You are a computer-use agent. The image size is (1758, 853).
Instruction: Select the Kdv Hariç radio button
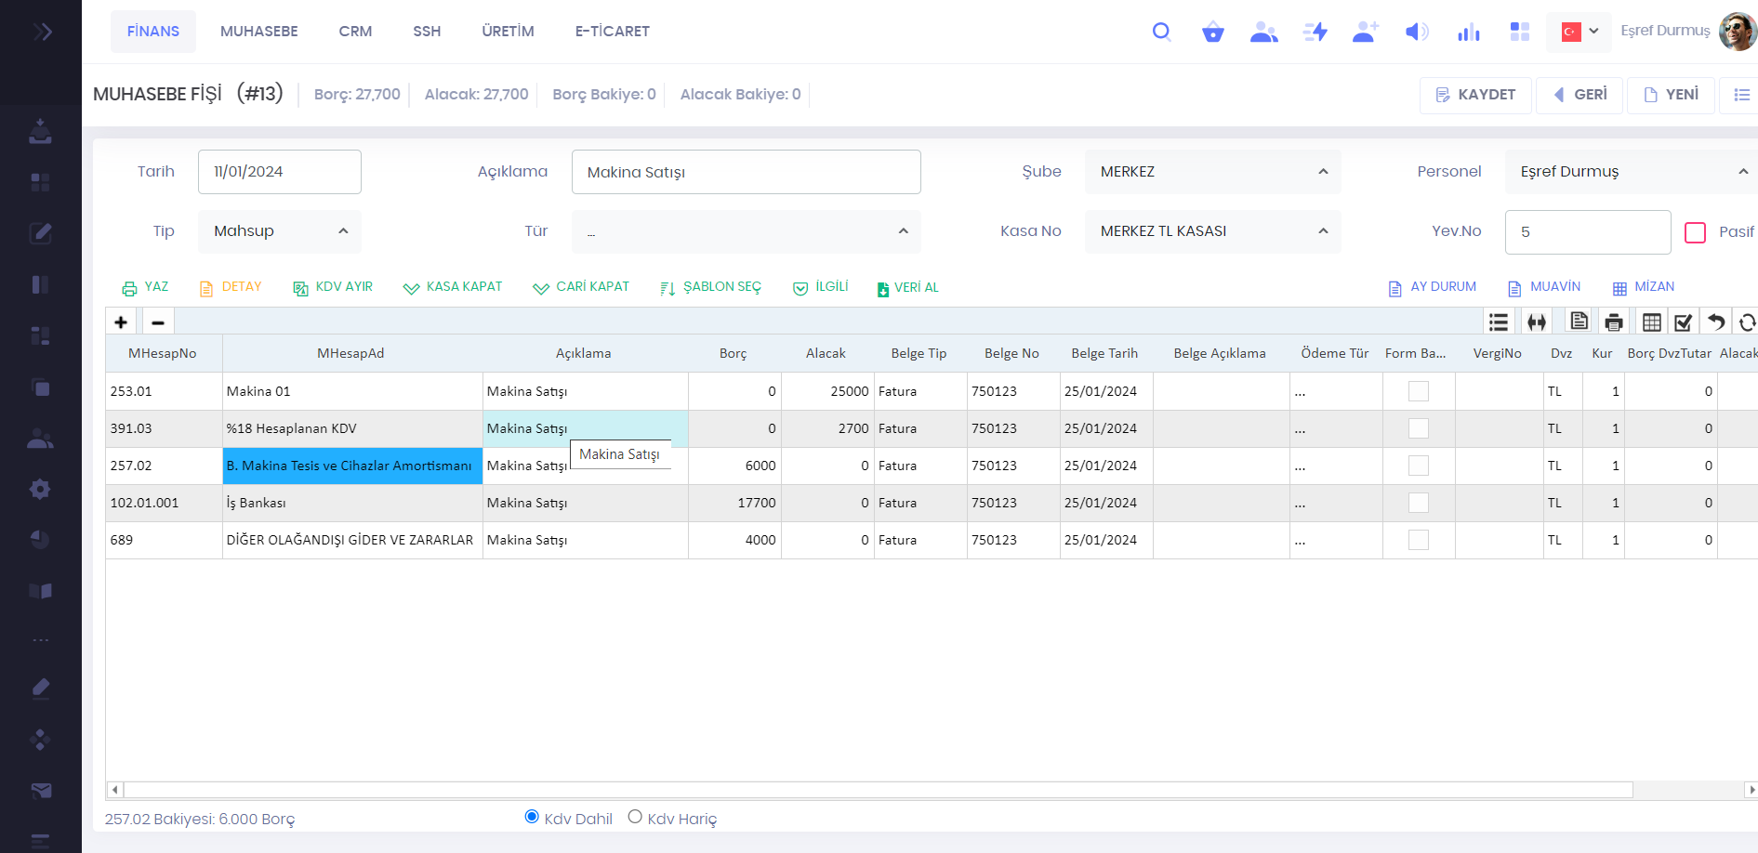635,817
